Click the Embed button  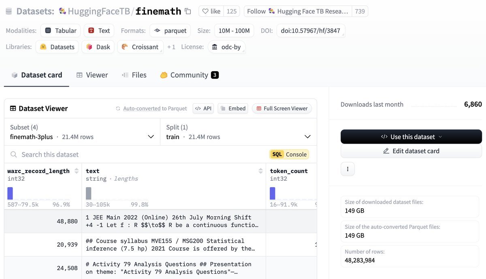point(232,108)
